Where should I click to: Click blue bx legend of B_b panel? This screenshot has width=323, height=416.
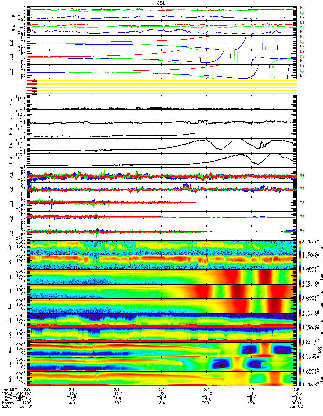click(x=302, y=17)
